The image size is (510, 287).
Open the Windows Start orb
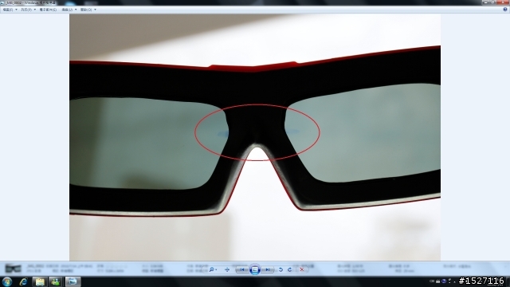click(x=7, y=281)
